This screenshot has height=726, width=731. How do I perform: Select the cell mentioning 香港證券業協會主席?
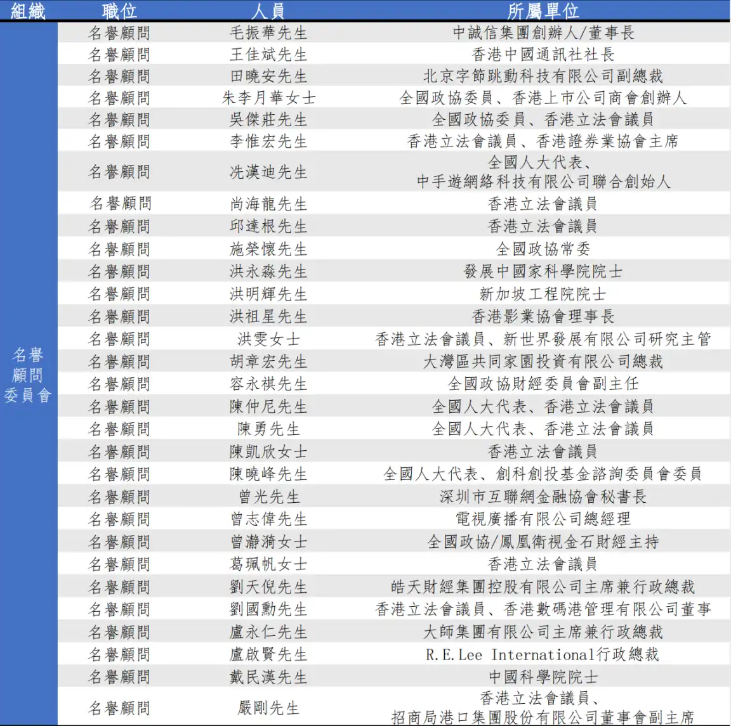tap(544, 141)
